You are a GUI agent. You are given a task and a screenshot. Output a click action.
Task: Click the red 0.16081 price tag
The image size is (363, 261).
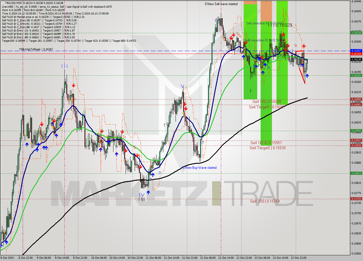356,104
